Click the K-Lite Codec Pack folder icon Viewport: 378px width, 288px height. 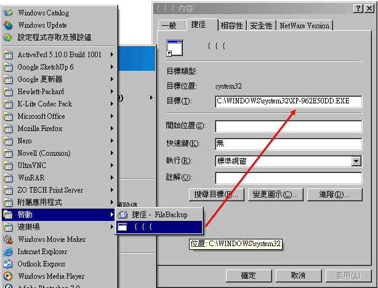tap(8, 104)
